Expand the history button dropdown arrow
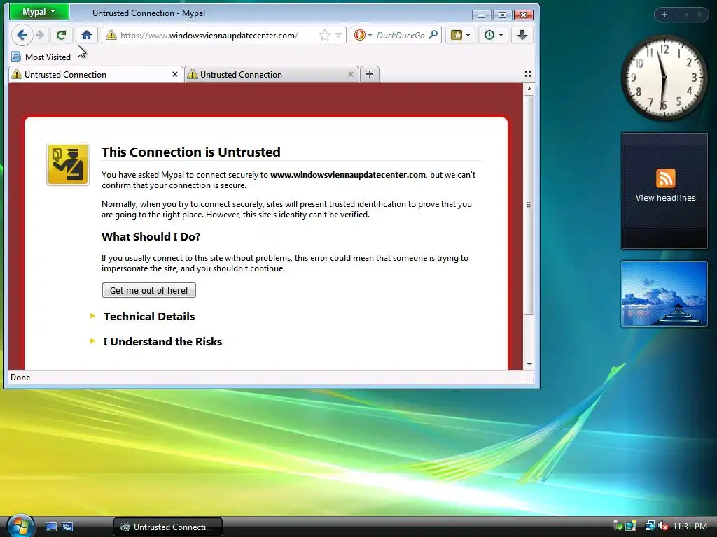 501,35
